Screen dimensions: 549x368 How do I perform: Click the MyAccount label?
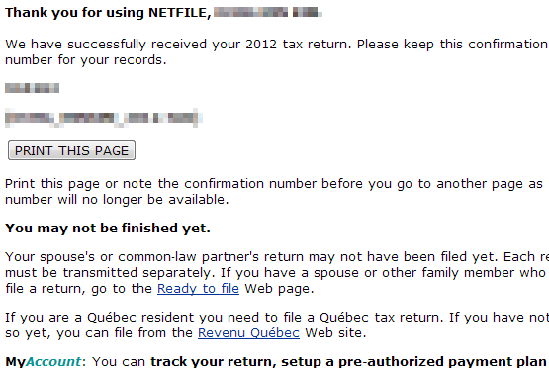click(x=44, y=361)
